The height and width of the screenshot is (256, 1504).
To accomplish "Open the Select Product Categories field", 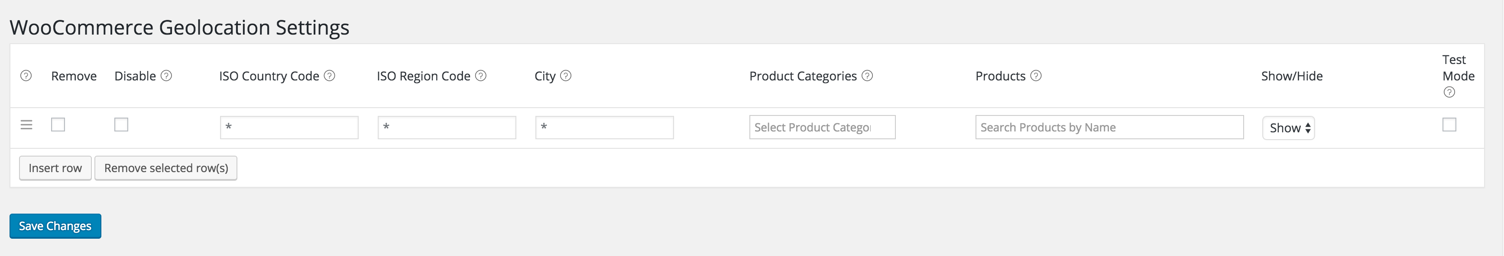I will 822,127.
